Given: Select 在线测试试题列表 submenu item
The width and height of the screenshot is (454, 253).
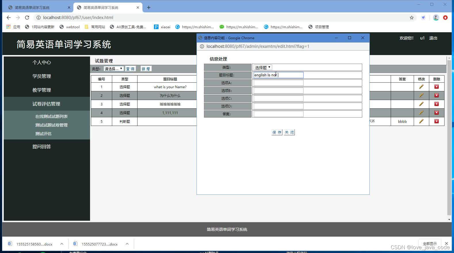Looking at the screenshot, I should point(51,116).
